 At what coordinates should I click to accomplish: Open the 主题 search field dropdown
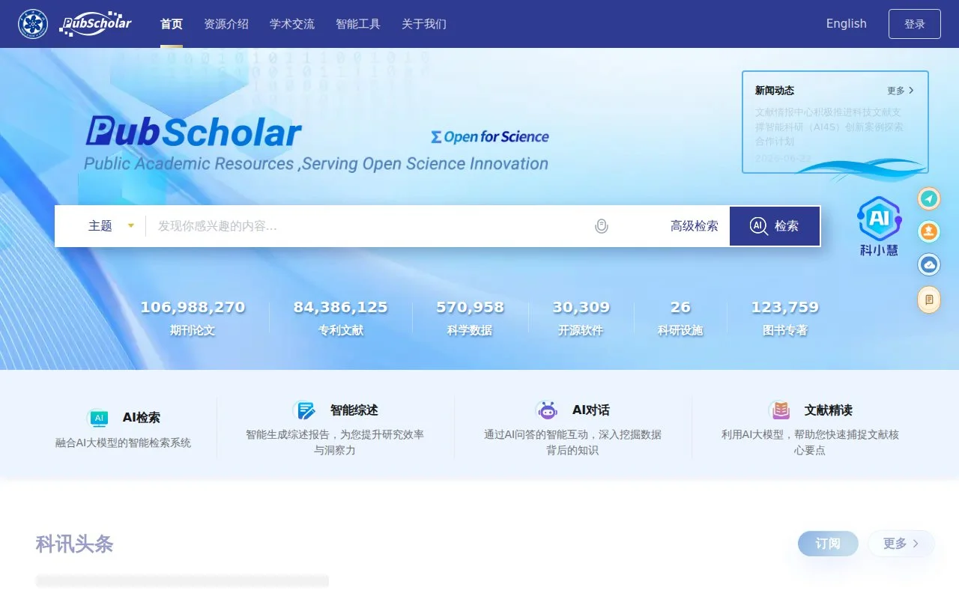click(111, 226)
